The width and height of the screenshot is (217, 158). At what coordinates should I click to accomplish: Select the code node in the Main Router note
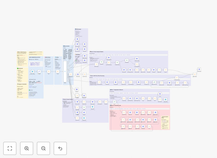[x=49, y=71]
